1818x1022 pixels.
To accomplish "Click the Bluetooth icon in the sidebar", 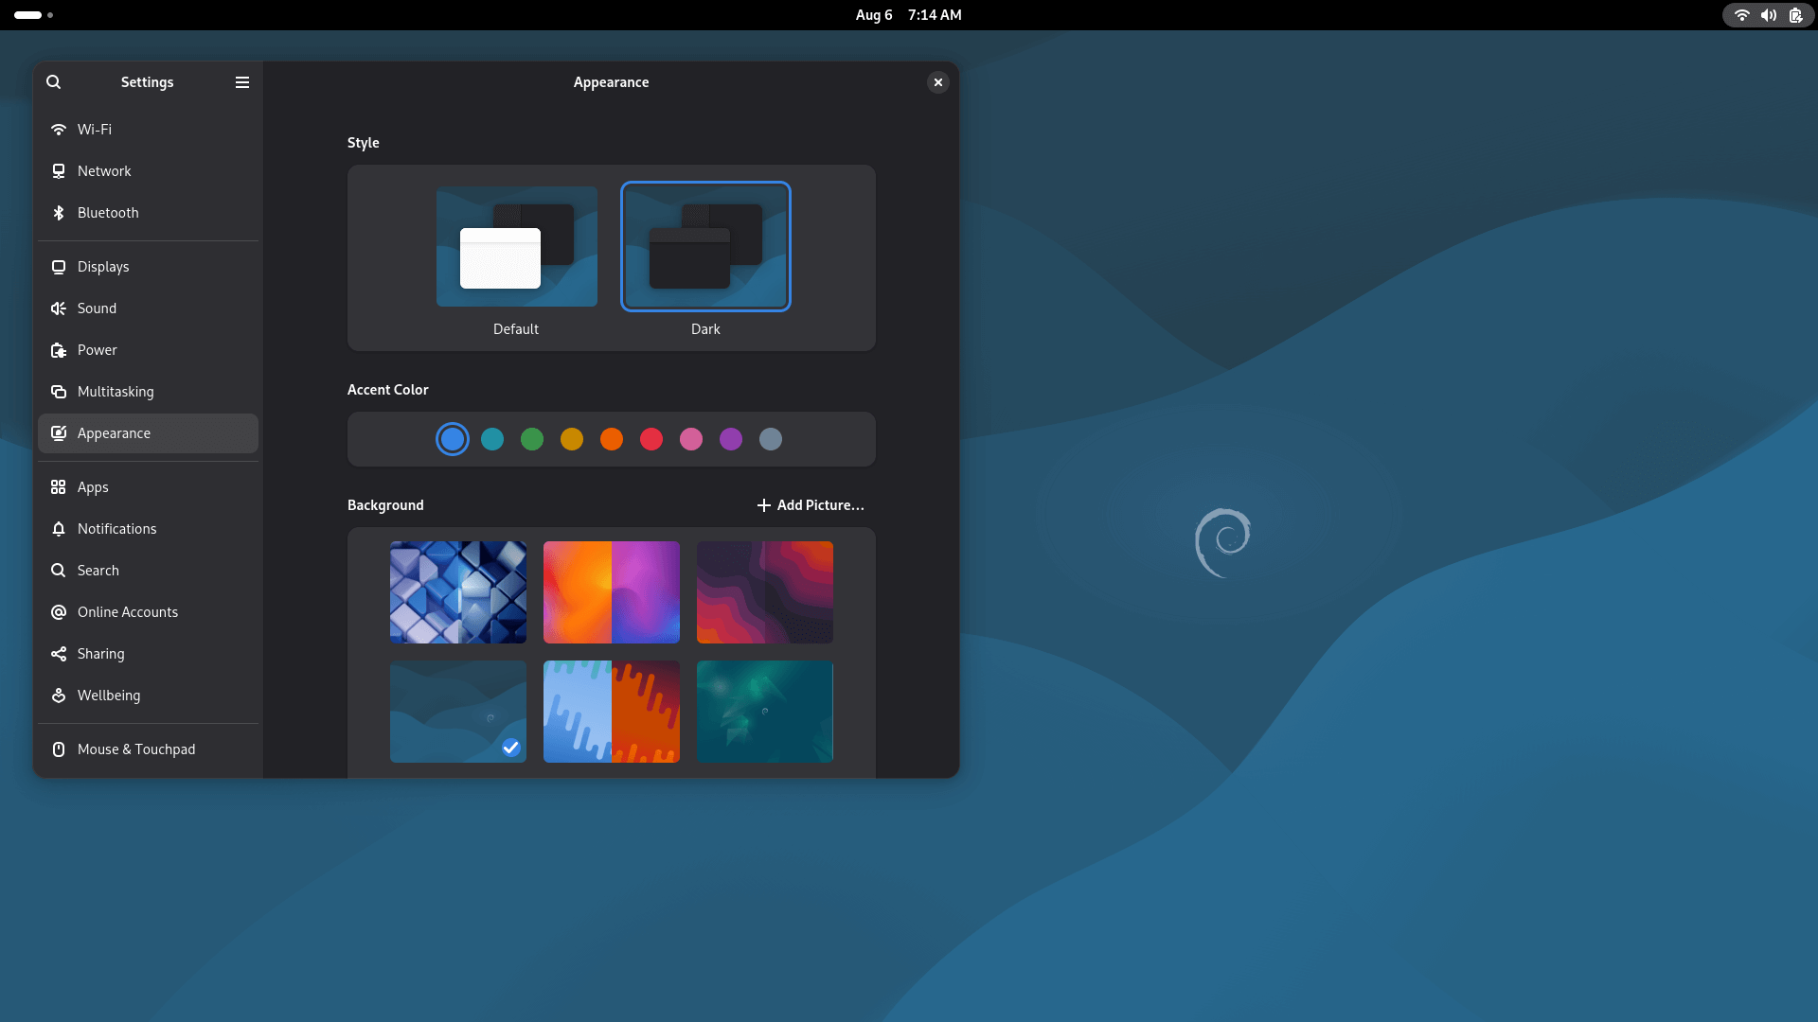I will [59, 213].
